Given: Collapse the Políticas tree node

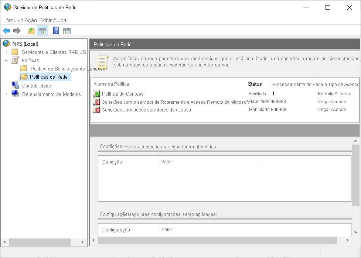Looking at the screenshot, I should coord(6,61).
